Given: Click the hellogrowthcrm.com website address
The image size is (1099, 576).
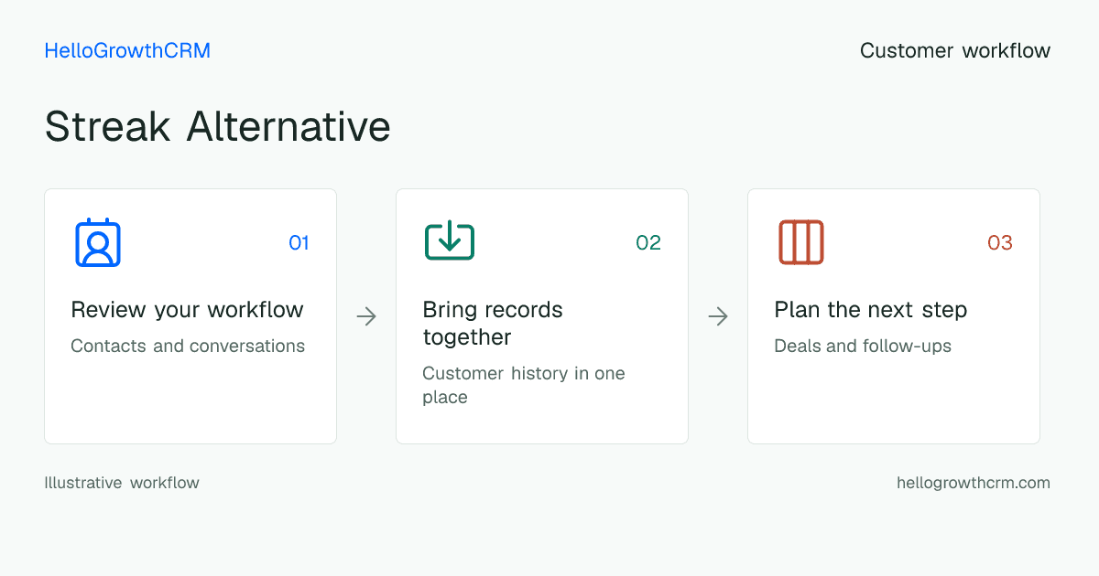Looking at the screenshot, I should click(974, 483).
